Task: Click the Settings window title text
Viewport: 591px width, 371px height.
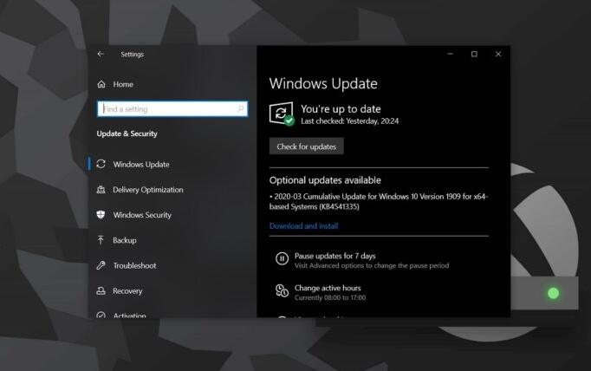Action: [x=132, y=55]
